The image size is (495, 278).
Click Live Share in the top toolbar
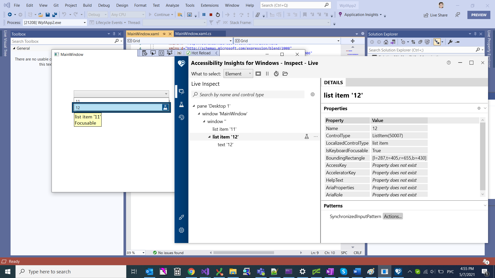tap(436, 15)
